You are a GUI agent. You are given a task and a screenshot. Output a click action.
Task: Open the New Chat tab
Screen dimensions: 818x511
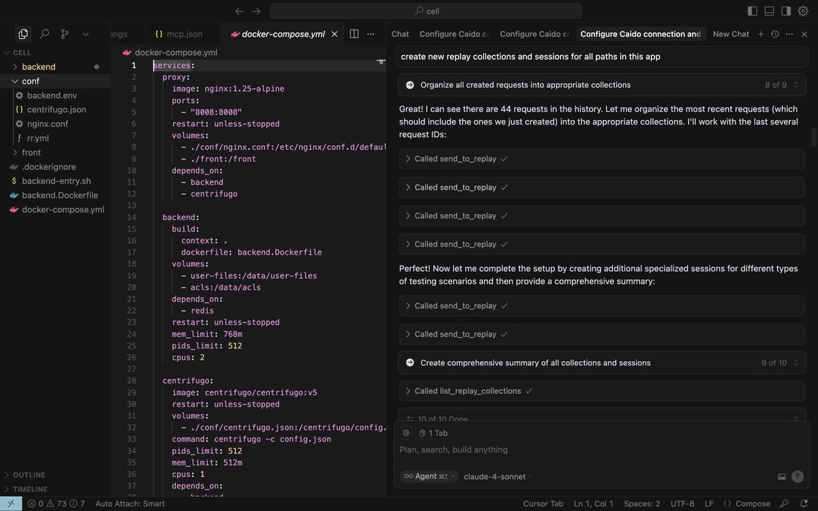731,34
